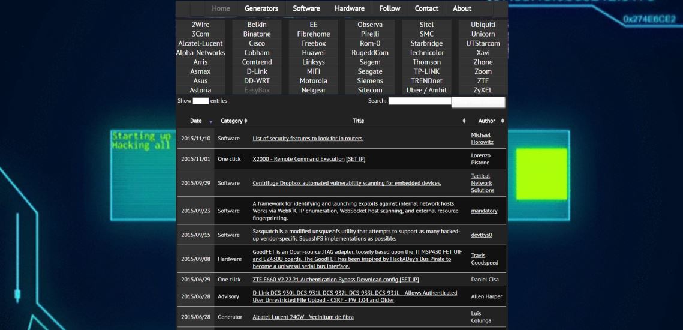Select the 2Wire vendor filter

(x=200, y=25)
